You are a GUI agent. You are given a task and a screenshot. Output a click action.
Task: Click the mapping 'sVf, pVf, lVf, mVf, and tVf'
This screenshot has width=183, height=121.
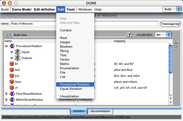[131, 88]
